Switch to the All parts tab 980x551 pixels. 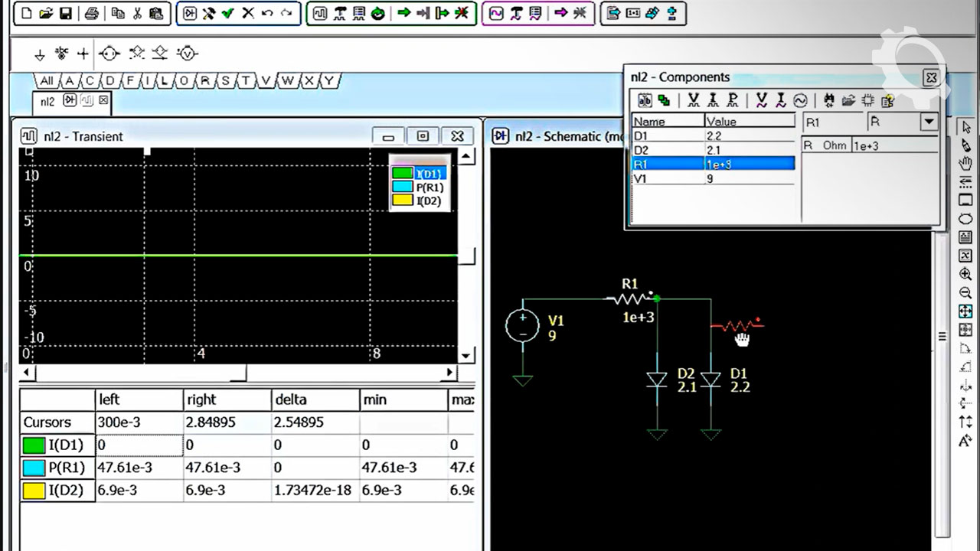tap(47, 80)
